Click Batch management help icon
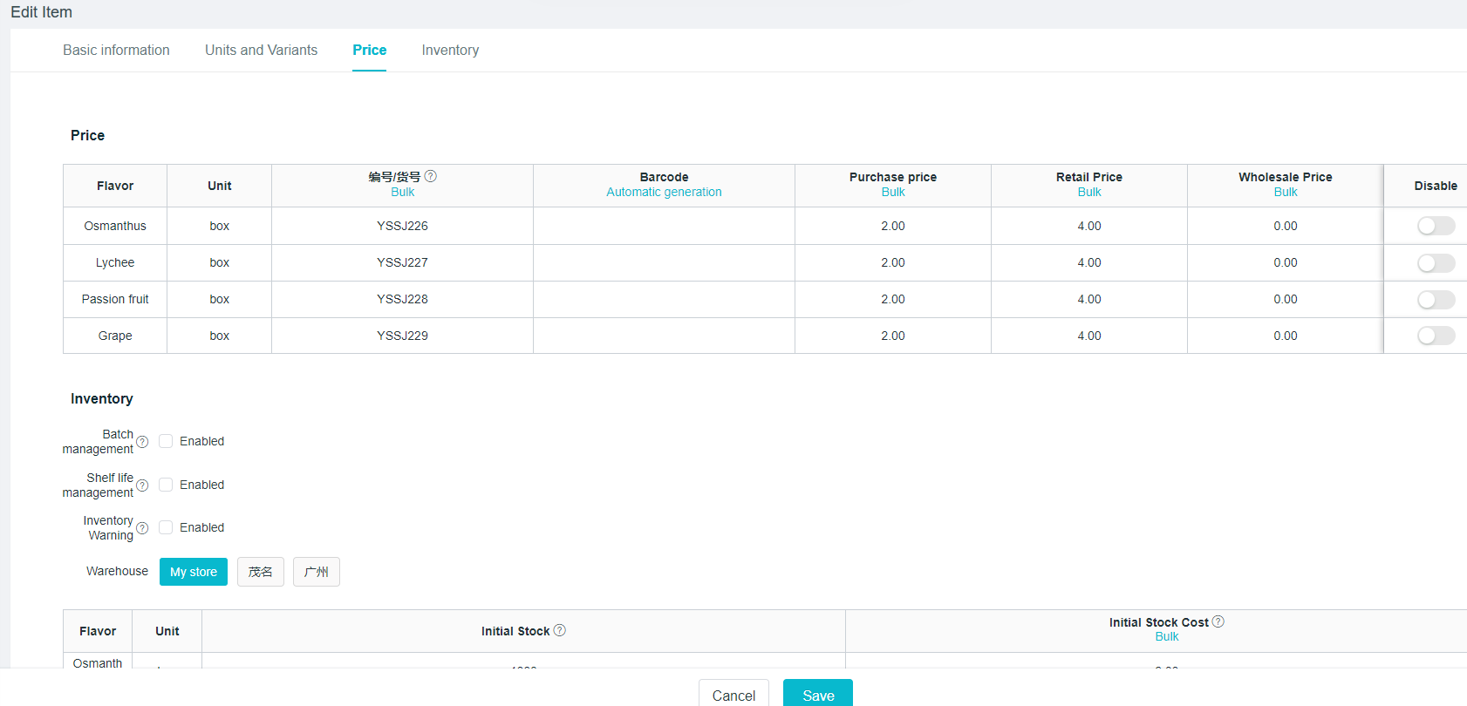 pos(142,442)
